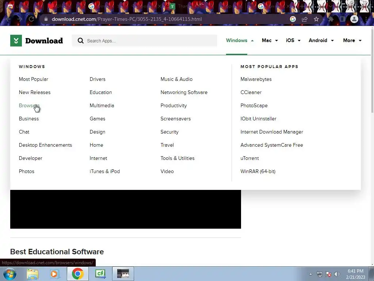Open Windows Media Player from taskbar
Screen dimensions: 374x281
coord(54,274)
